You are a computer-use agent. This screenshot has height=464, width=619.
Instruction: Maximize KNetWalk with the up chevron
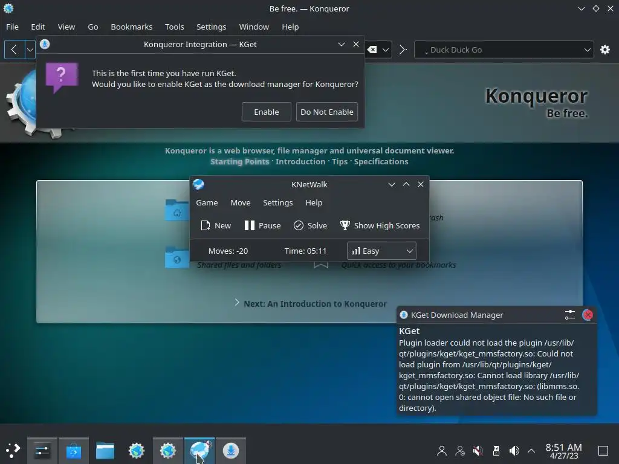pos(406,184)
